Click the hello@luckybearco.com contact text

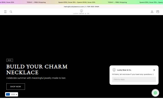pos(74,7)
